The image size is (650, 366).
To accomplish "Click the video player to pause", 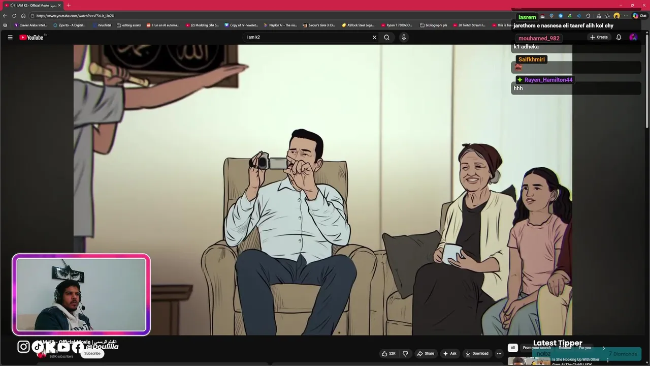I will click(x=323, y=190).
